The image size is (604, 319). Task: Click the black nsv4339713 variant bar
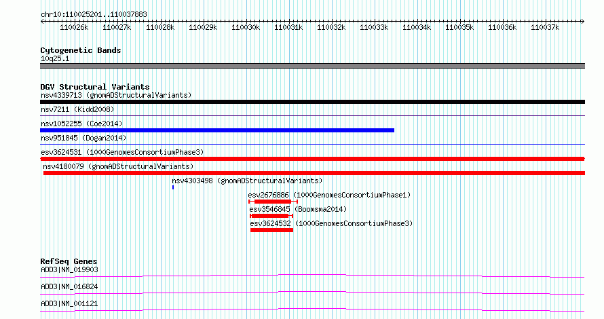[312, 102]
